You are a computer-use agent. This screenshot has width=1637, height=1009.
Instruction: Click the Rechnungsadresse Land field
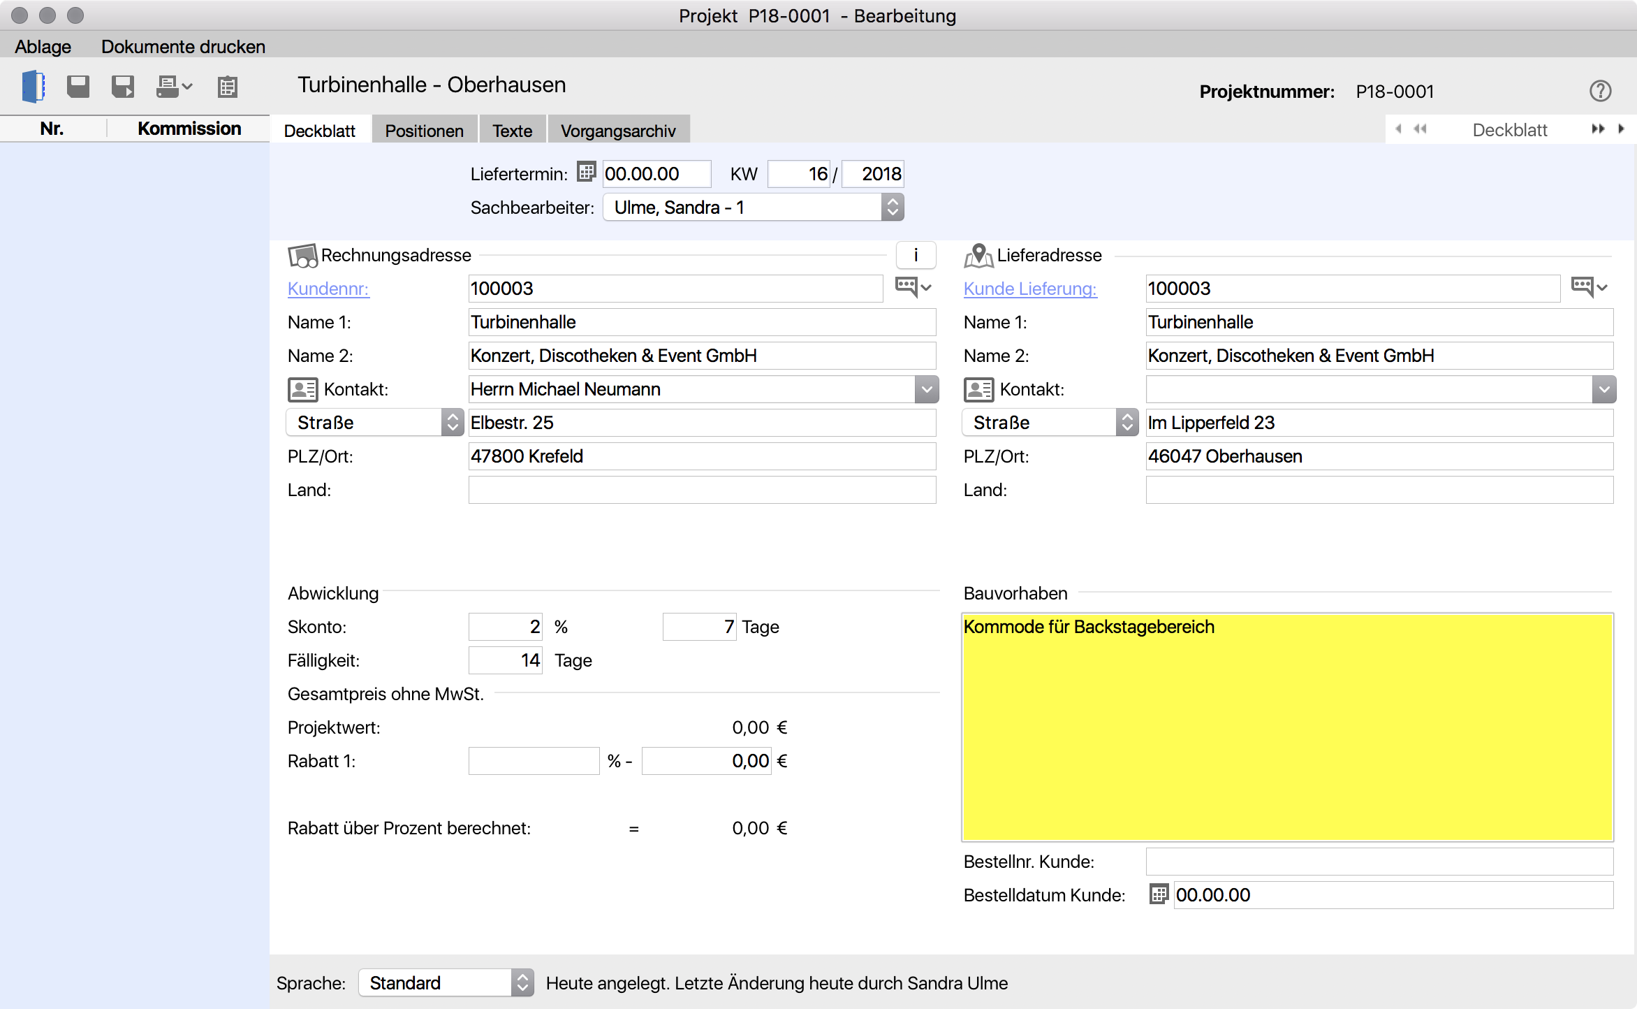pos(702,490)
